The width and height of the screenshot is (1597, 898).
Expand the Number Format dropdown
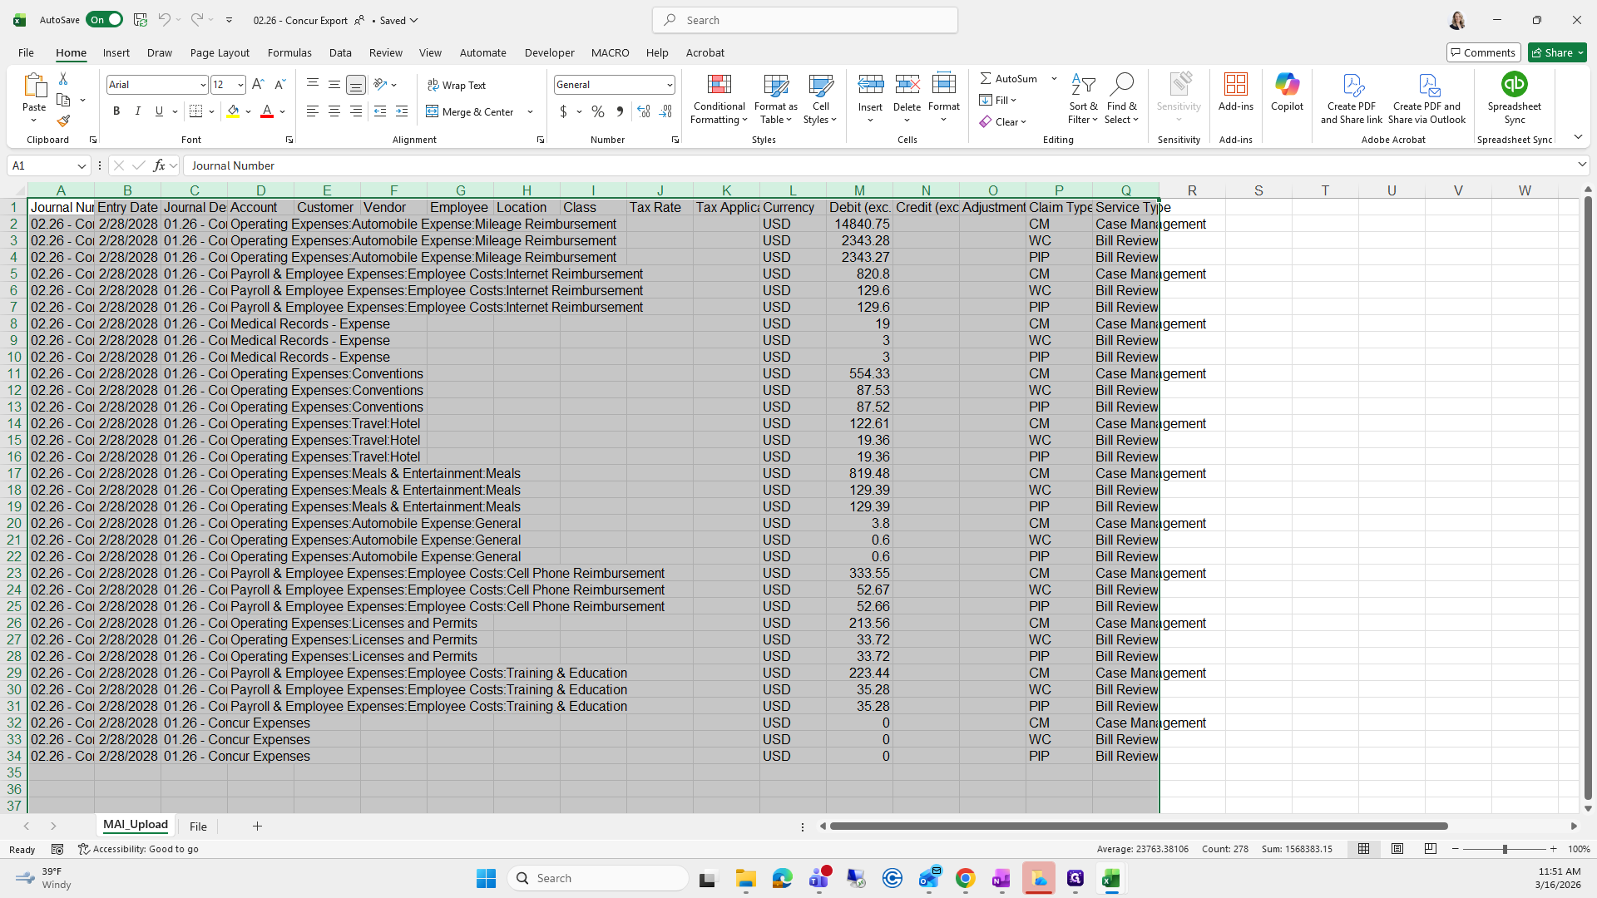pyautogui.click(x=669, y=85)
